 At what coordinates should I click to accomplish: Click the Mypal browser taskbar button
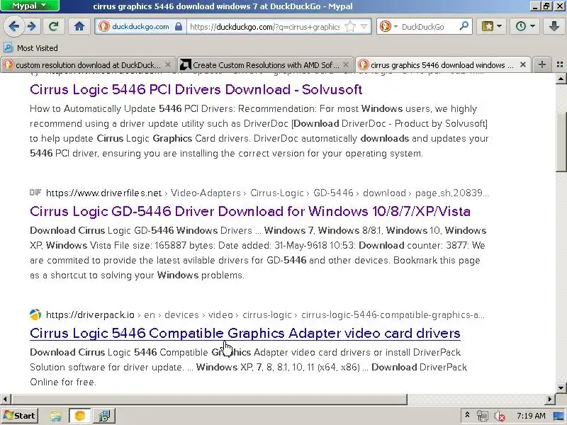pyautogui.click(x=79, y=416)
